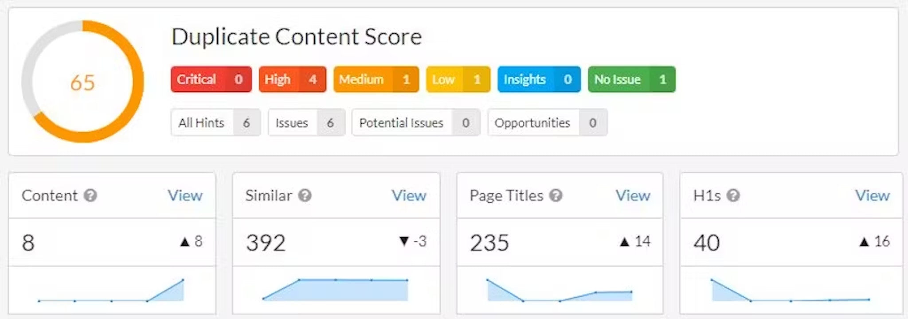Click the up arrow trend in H1s card
The width and height of the screenshot is (908, 319).
click(x=864, y=242)
